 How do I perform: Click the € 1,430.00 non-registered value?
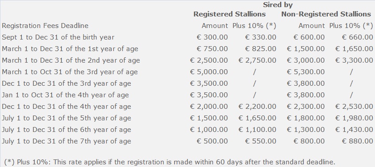[354, 130]
